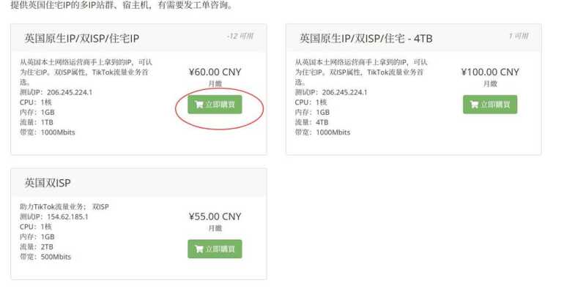This screenshot has height=294, width=586.
Task: Click the 带宽: 500Mbits line
Action: (x=45, y=257)
